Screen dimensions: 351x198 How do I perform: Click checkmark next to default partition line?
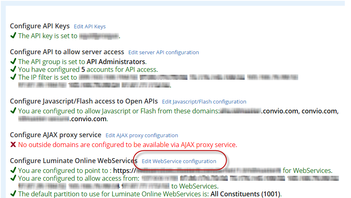click(x=13, y=194)
